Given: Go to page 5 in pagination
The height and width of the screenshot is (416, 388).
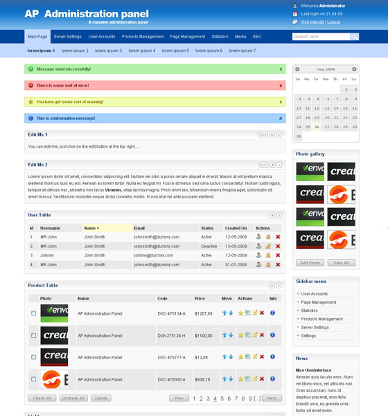Looking at the screenshot, I should tap(222, 399).
